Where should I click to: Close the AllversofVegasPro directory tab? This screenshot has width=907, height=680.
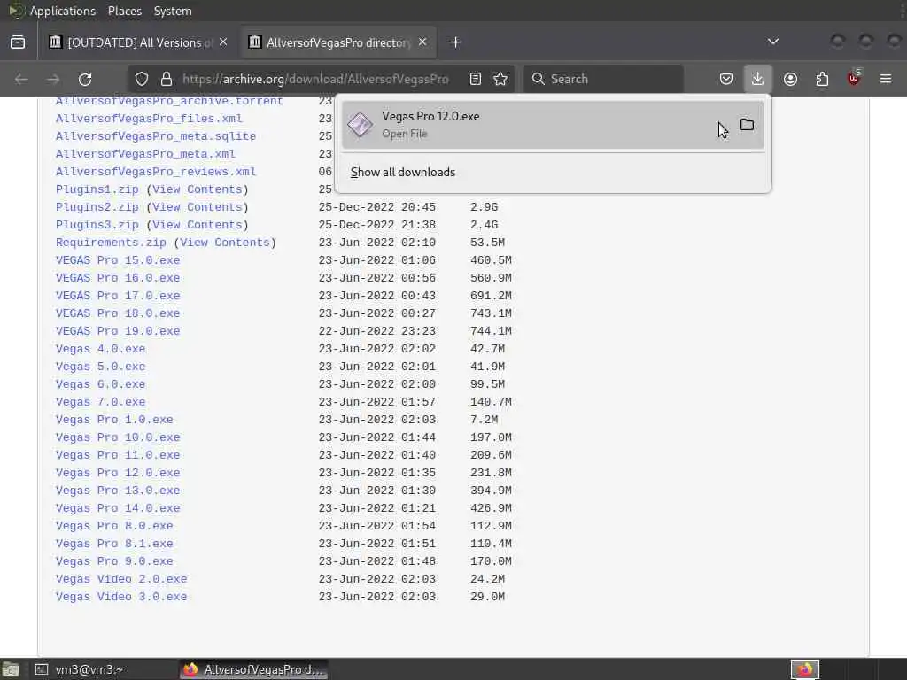tap(422, 42)
